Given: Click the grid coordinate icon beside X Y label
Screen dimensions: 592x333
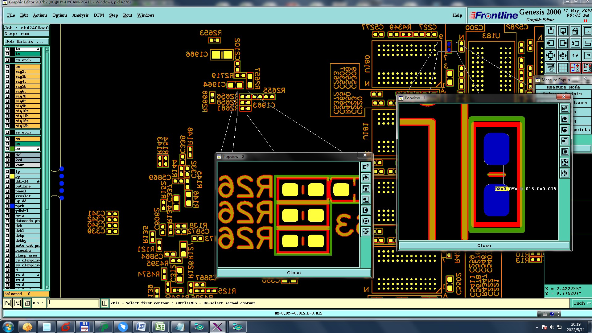Looking at the screenshot, I should point(27,303).
